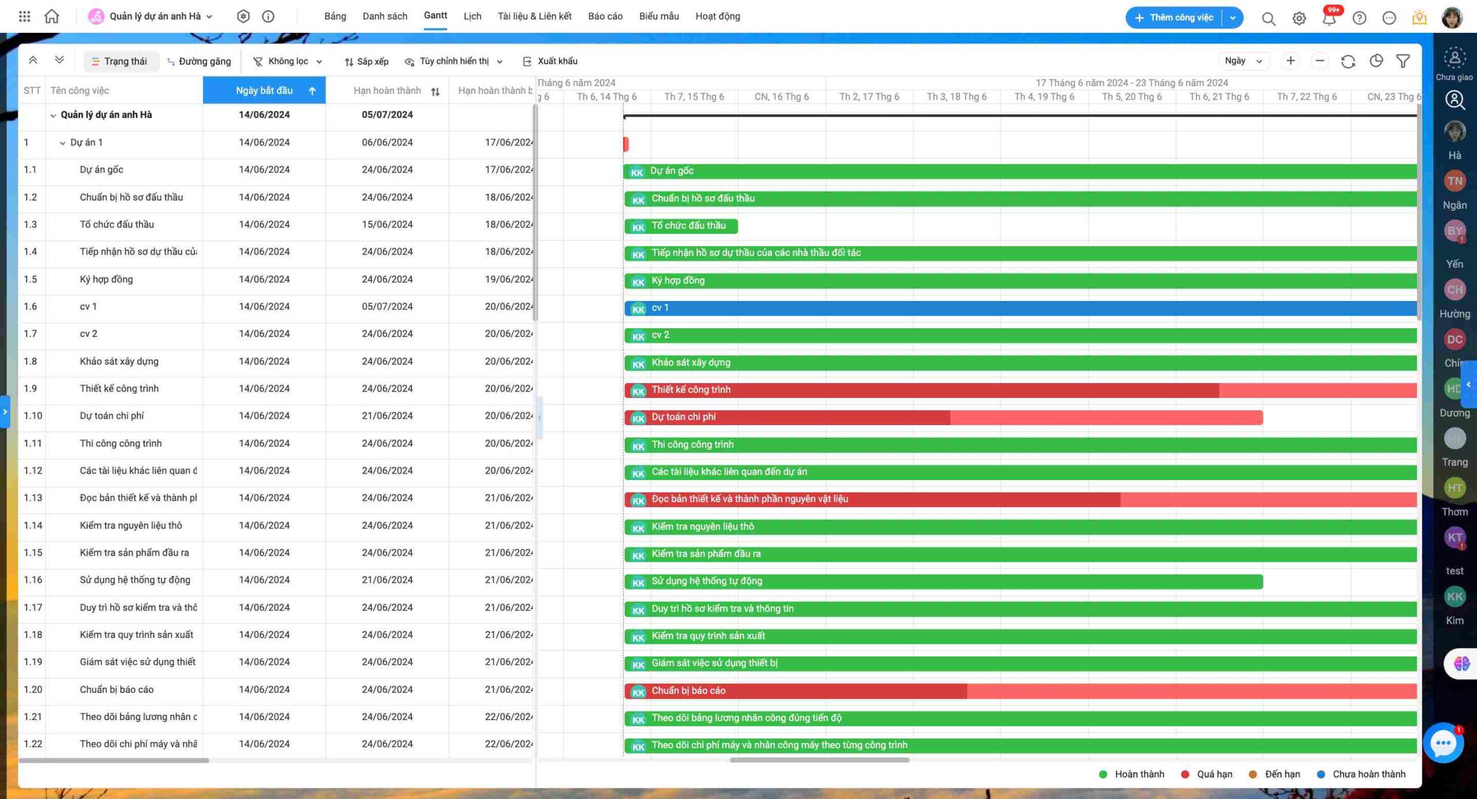Screen dimensions: 1477x799
Task: Click the zoom in plus icon
Action: click(1290, 61)
